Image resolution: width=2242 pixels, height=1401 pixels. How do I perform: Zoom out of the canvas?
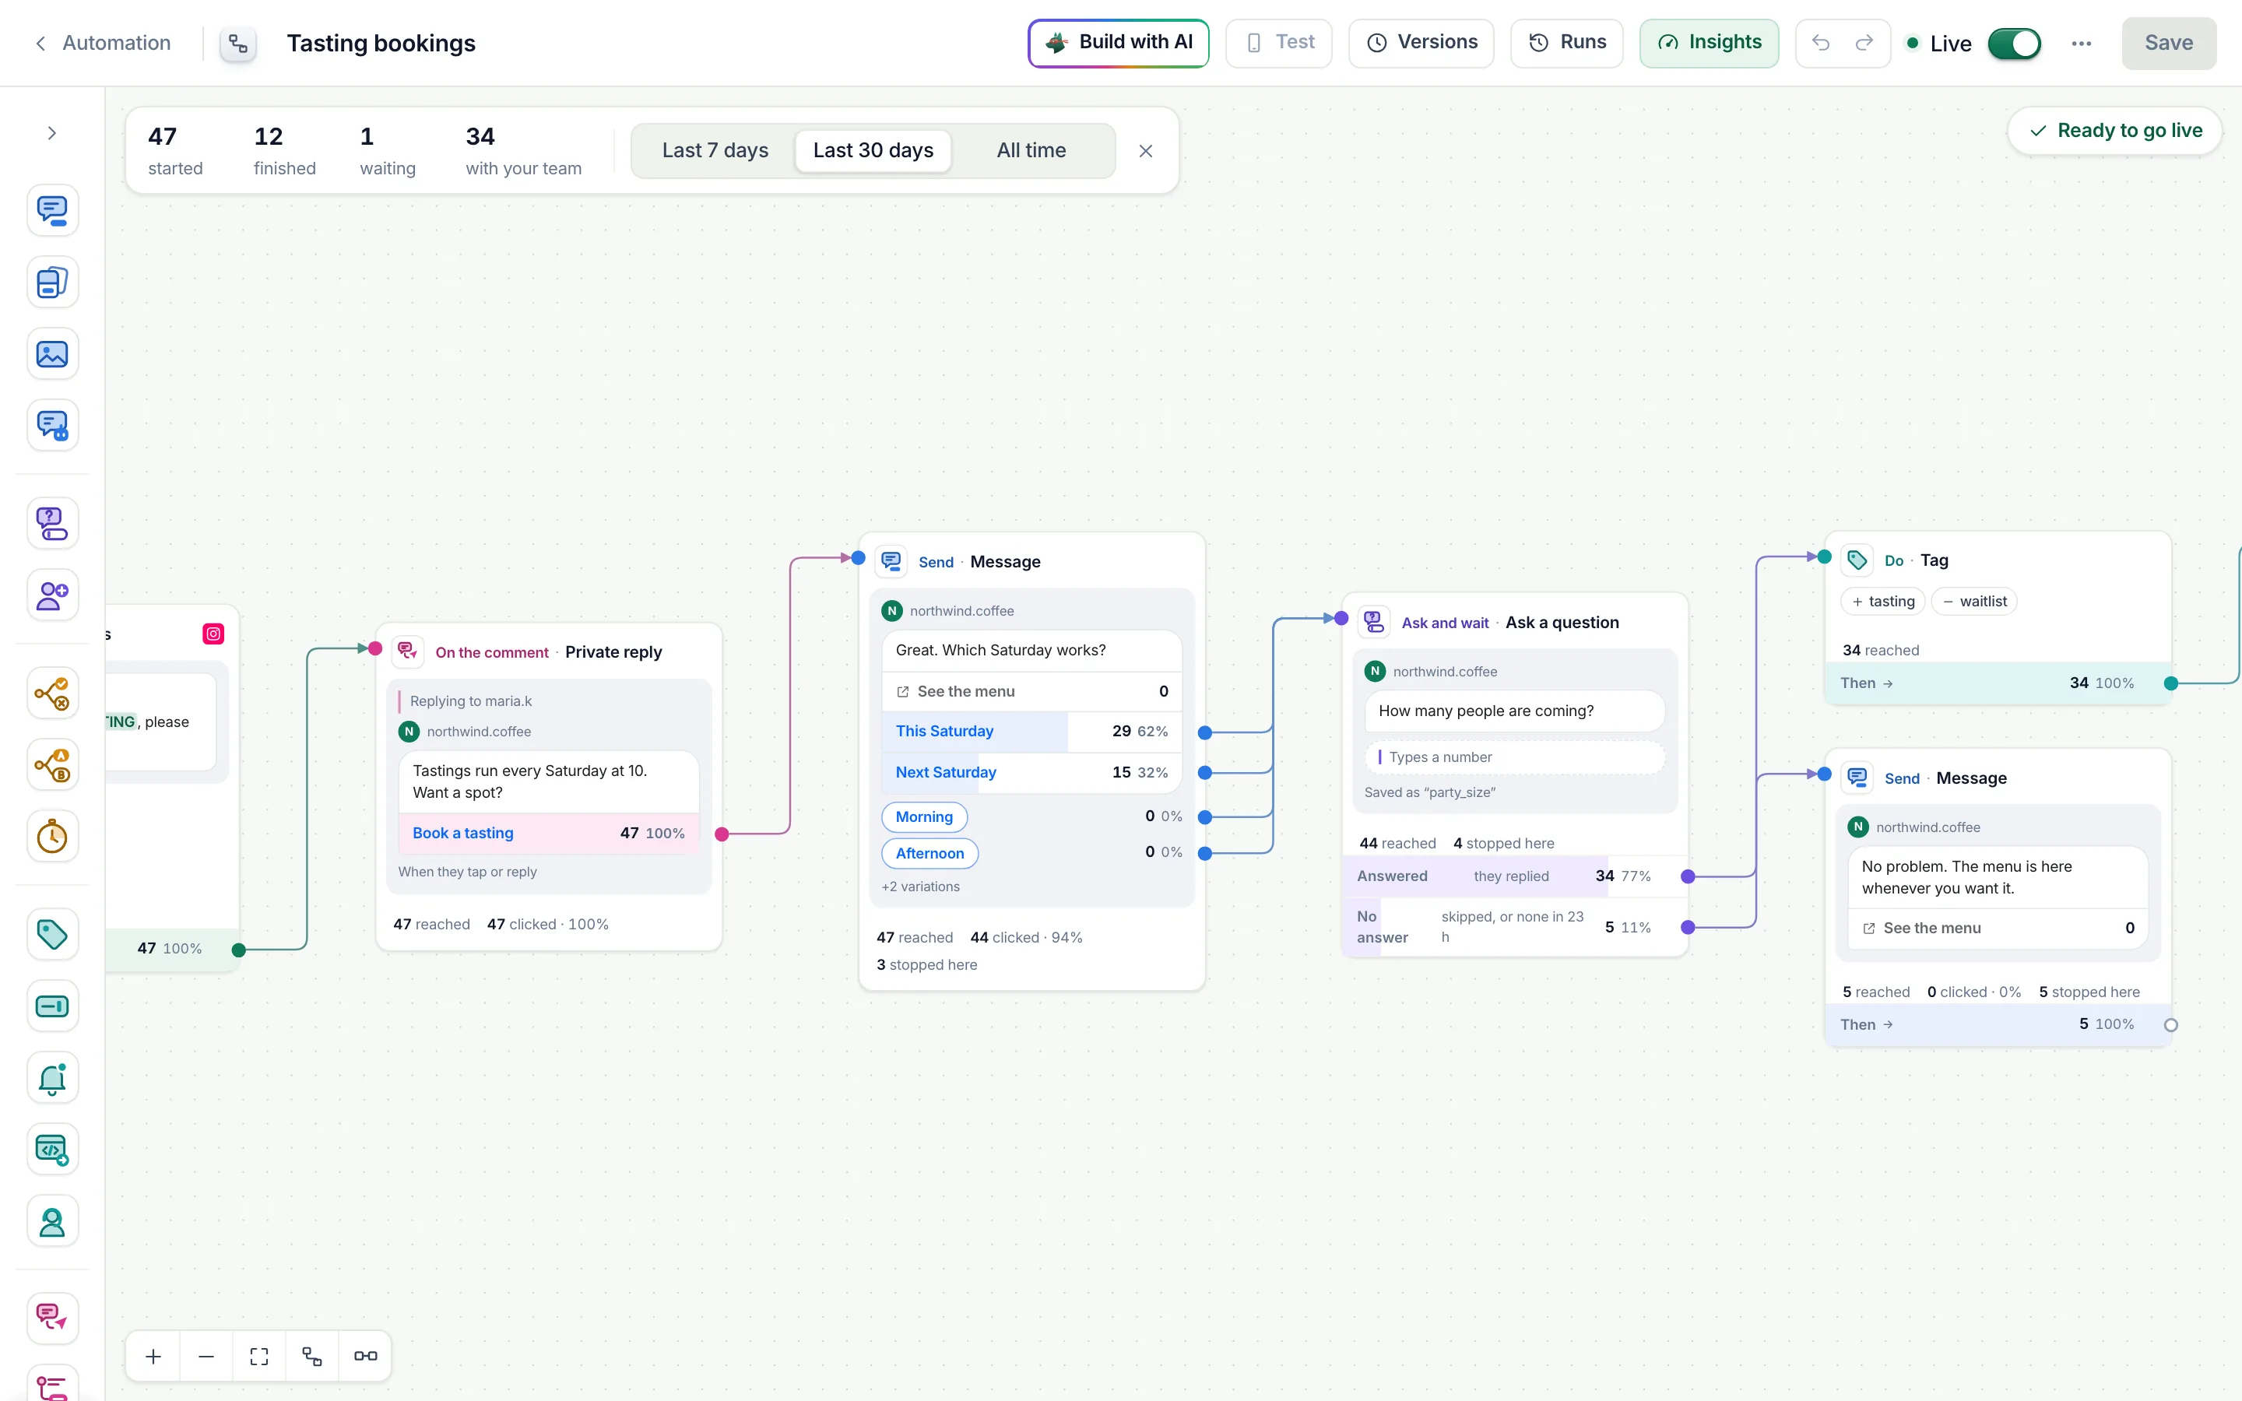[x=206, y=1356]
